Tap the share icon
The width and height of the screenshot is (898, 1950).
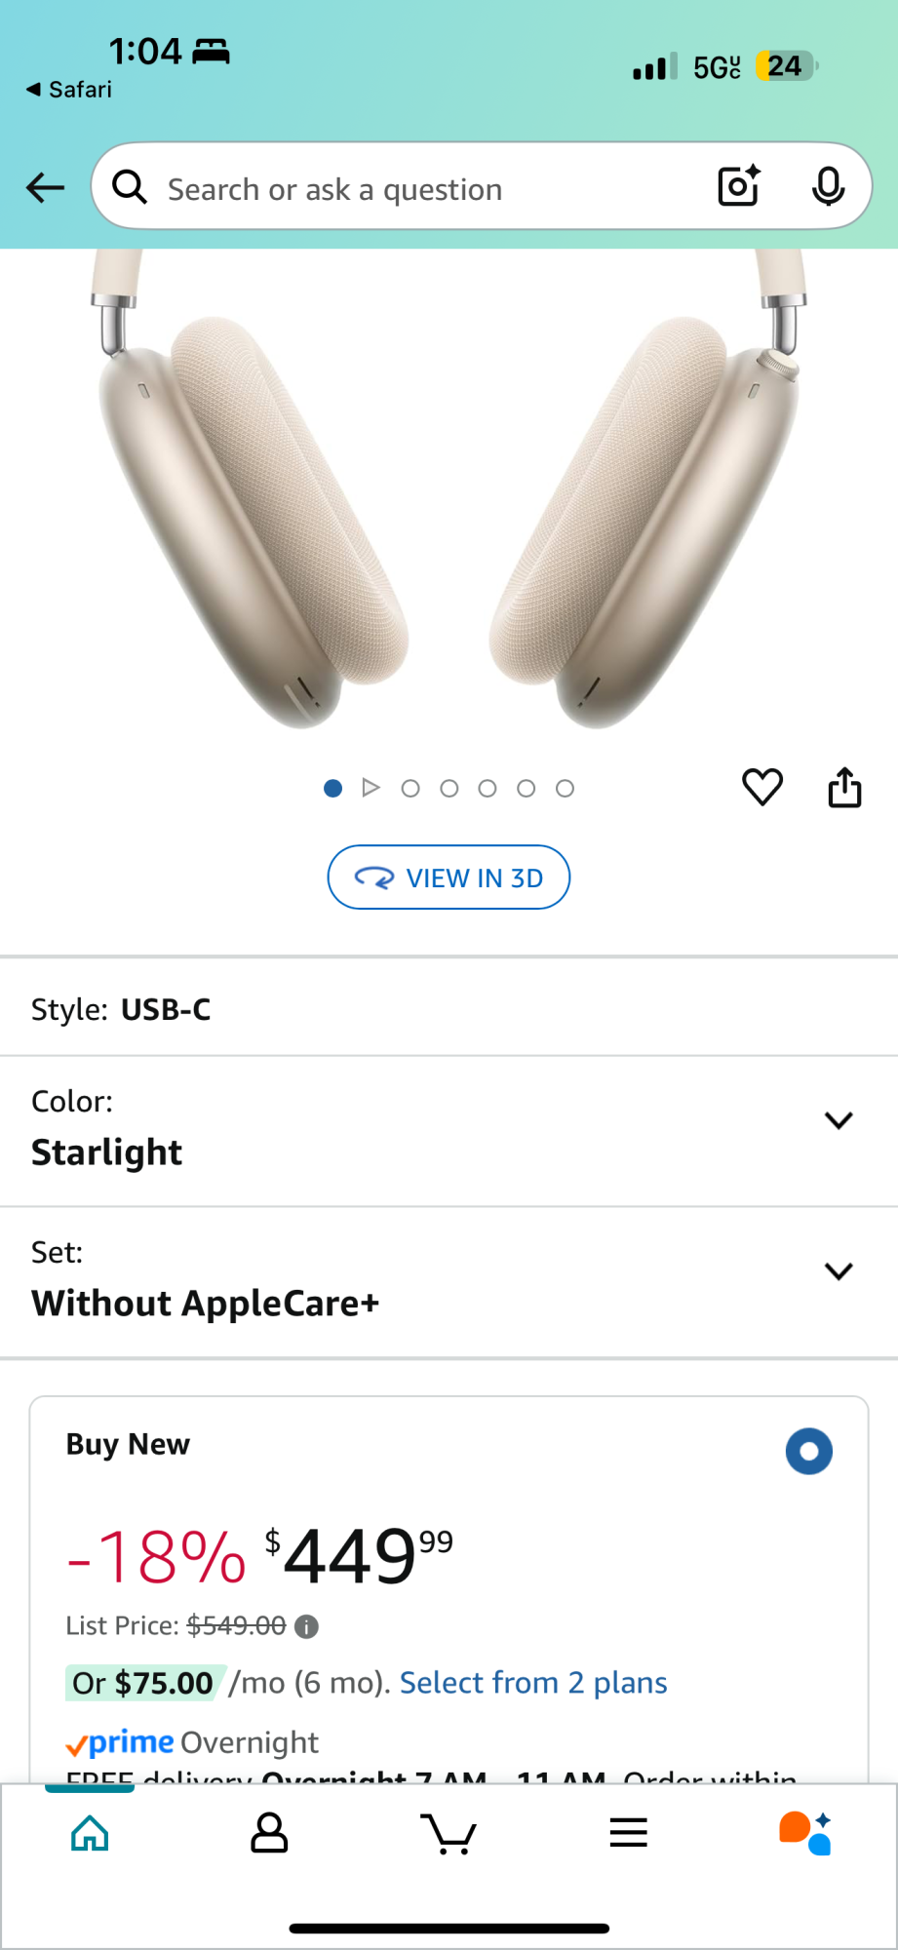(844, 787)
